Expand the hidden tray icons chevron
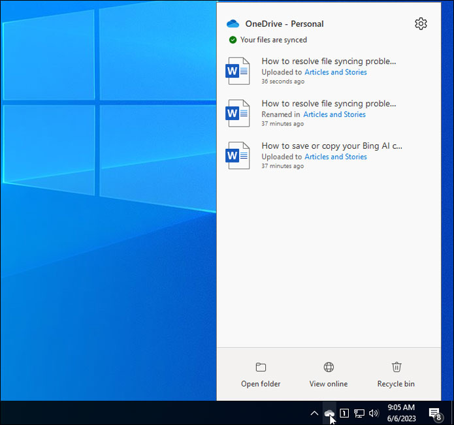Image resolution: width=454 pixels, height=425 pixels. point(314,413)
